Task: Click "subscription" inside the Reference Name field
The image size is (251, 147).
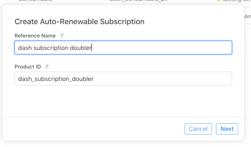Action: tap(51, 48)
